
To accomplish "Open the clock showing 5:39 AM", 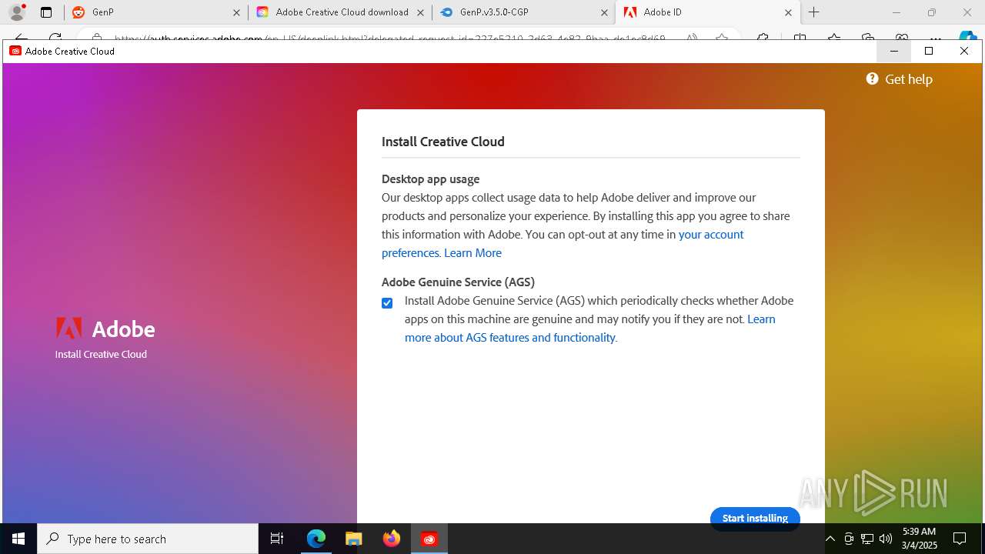I will [920, 539].
